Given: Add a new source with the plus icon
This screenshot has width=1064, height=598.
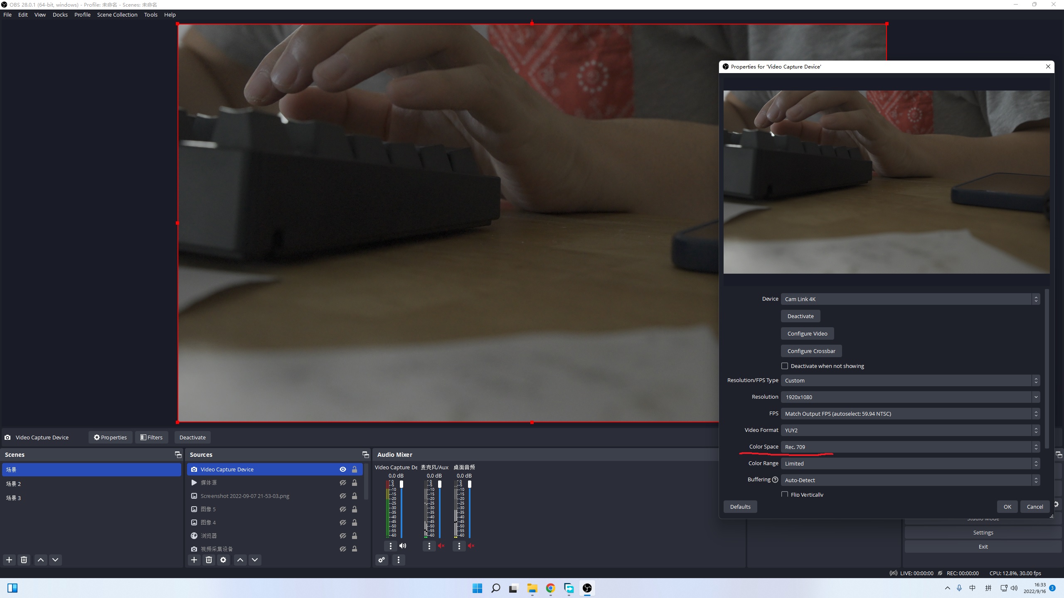Looking at the screenshot, I should coord(194,560).
